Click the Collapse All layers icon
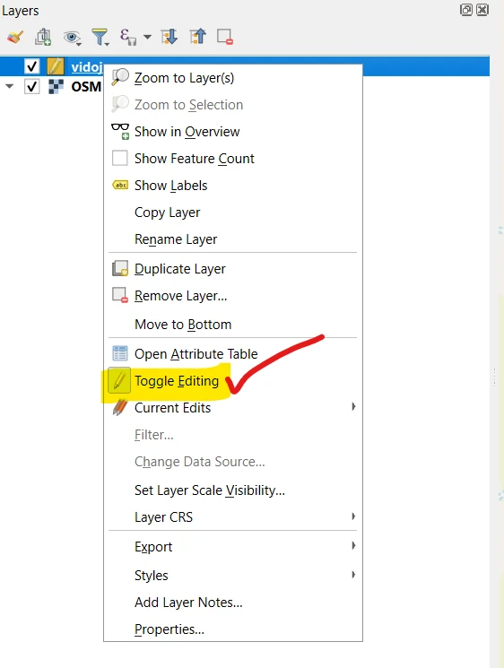 click(x=197, y=37)
